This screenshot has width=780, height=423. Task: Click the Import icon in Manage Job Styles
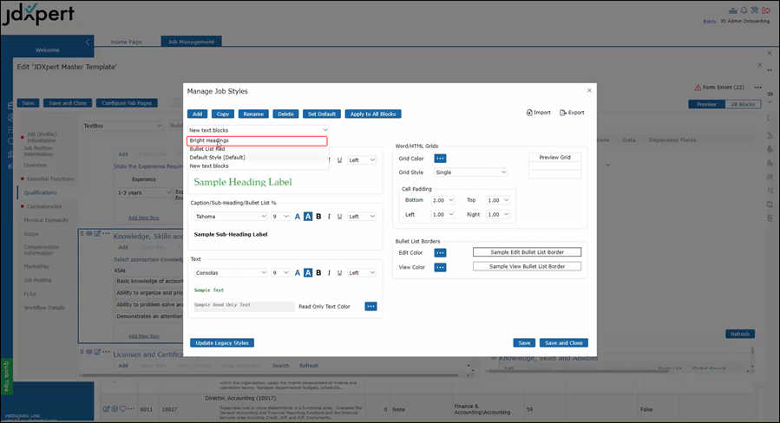tap(529, 113)
